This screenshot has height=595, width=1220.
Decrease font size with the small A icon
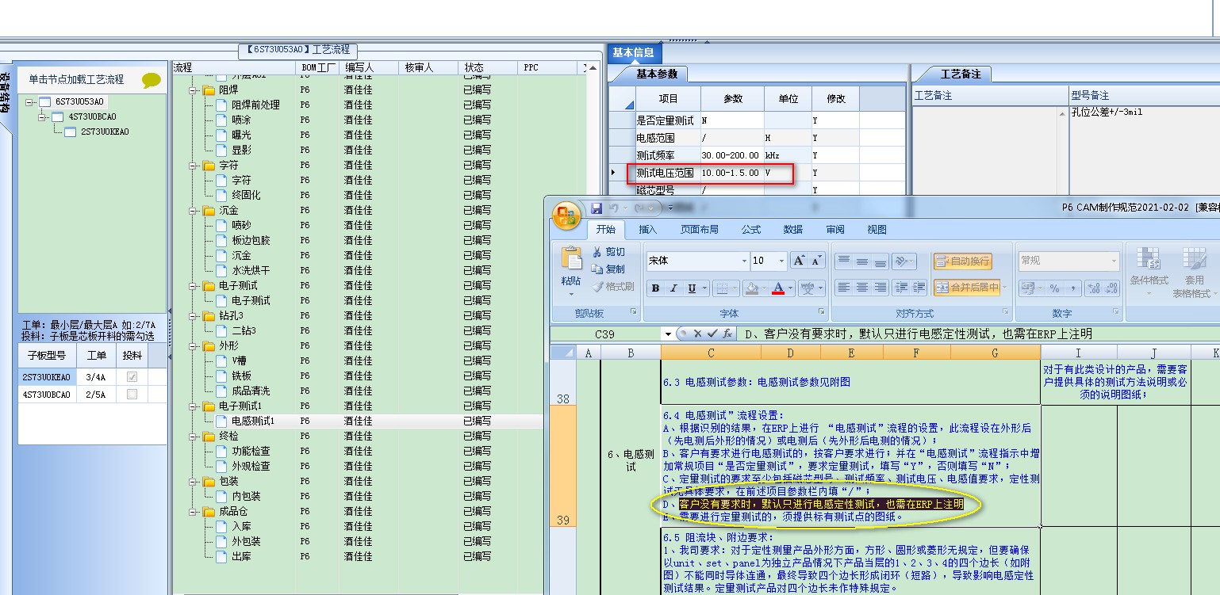pos(817,261)
